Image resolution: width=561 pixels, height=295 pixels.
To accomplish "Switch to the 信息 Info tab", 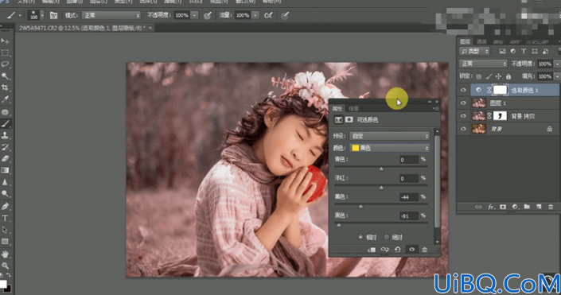I will click(353, 108).
